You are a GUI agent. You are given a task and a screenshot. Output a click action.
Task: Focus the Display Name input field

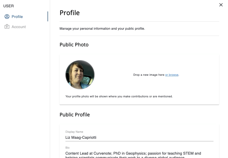(139, 137)
